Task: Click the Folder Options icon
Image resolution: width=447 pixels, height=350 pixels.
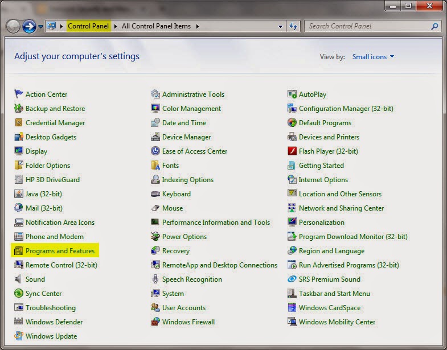Action: click(x=19, y=165)
